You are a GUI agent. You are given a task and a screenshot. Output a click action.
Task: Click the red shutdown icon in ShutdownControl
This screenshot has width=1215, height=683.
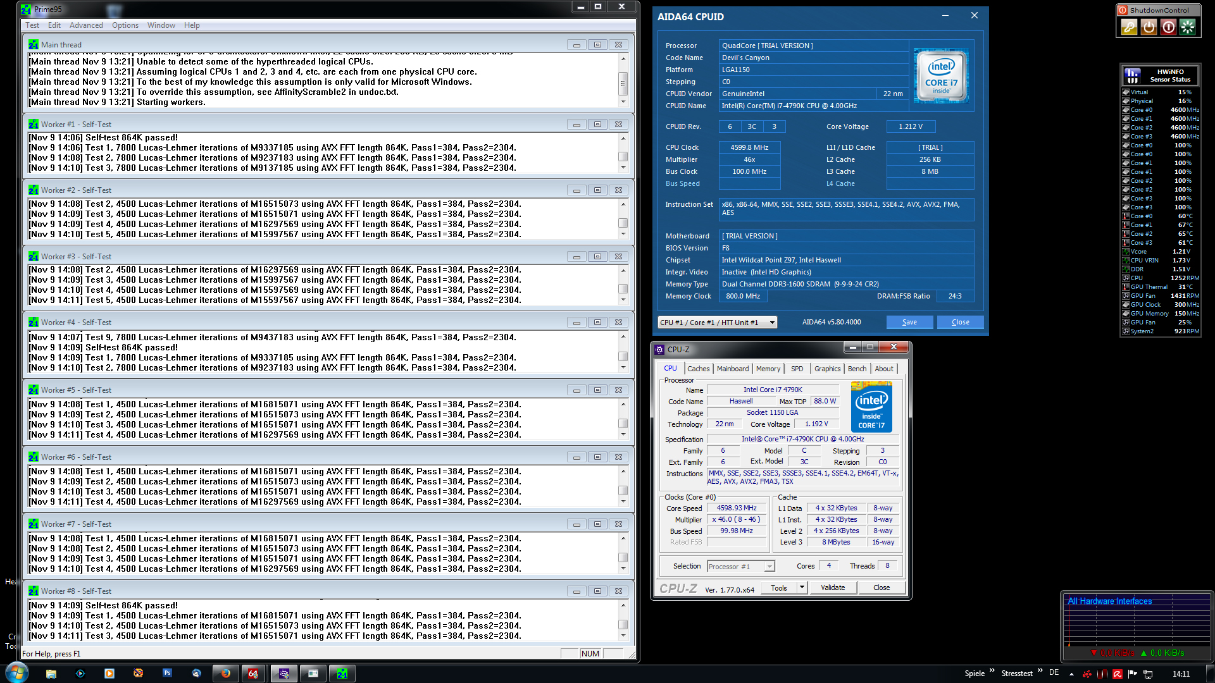1168,27
